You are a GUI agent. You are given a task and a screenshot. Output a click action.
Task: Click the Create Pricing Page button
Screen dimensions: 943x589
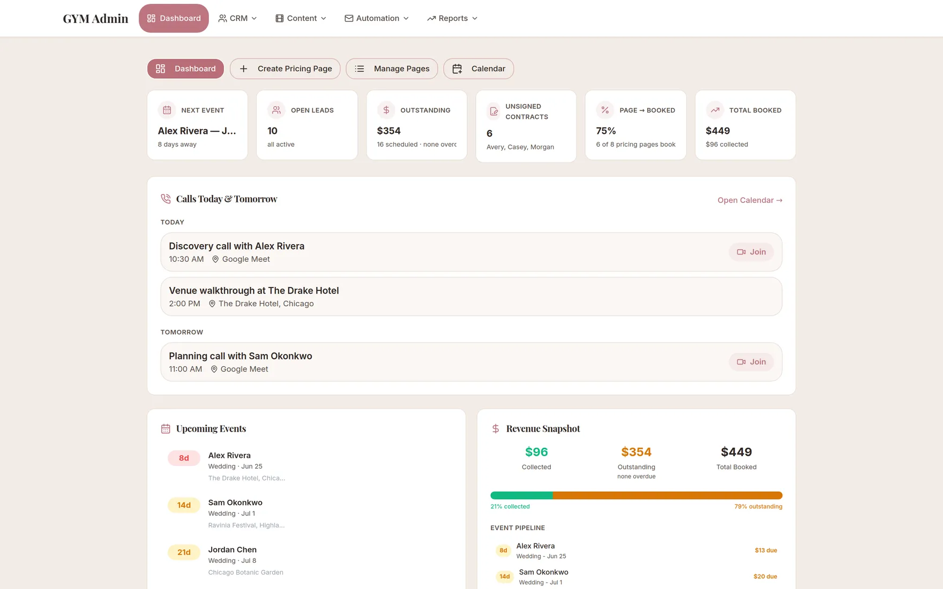(x=285, y=69)
